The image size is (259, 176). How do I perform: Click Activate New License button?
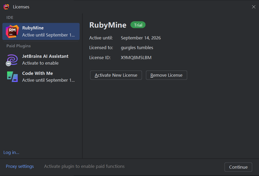[x=116, y=75]
